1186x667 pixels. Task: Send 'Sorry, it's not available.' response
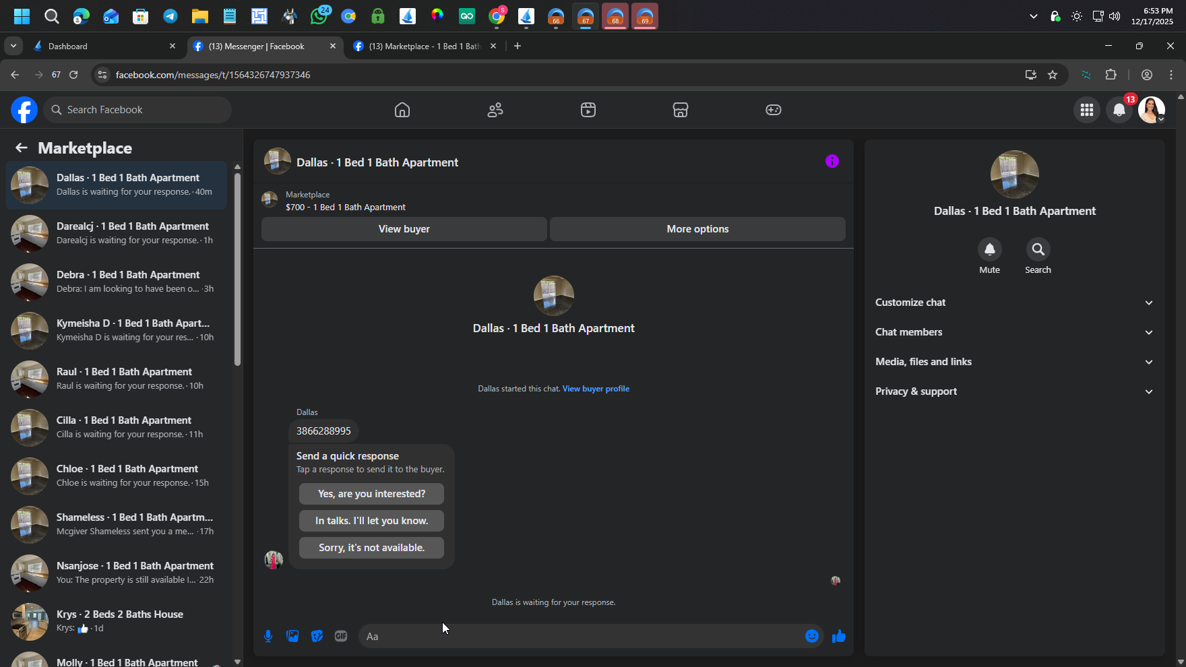(x=371, y=548)
